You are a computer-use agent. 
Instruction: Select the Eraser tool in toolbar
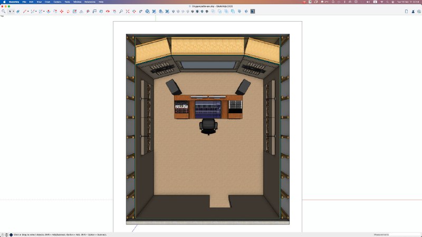(18, 12)
